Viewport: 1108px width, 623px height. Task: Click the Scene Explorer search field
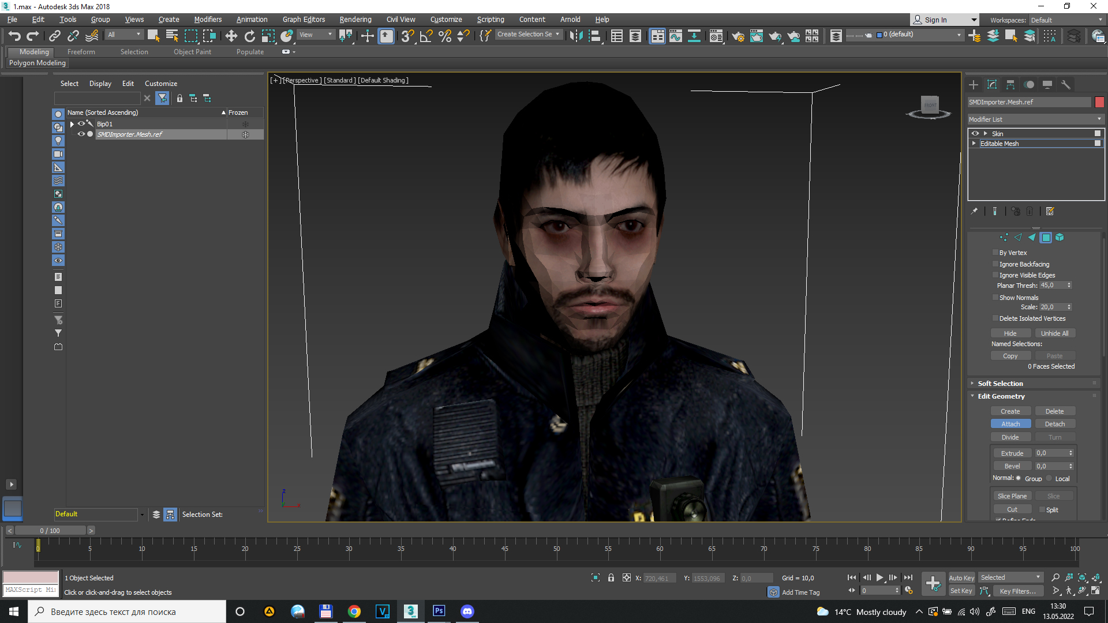click(x=97, y=98)
